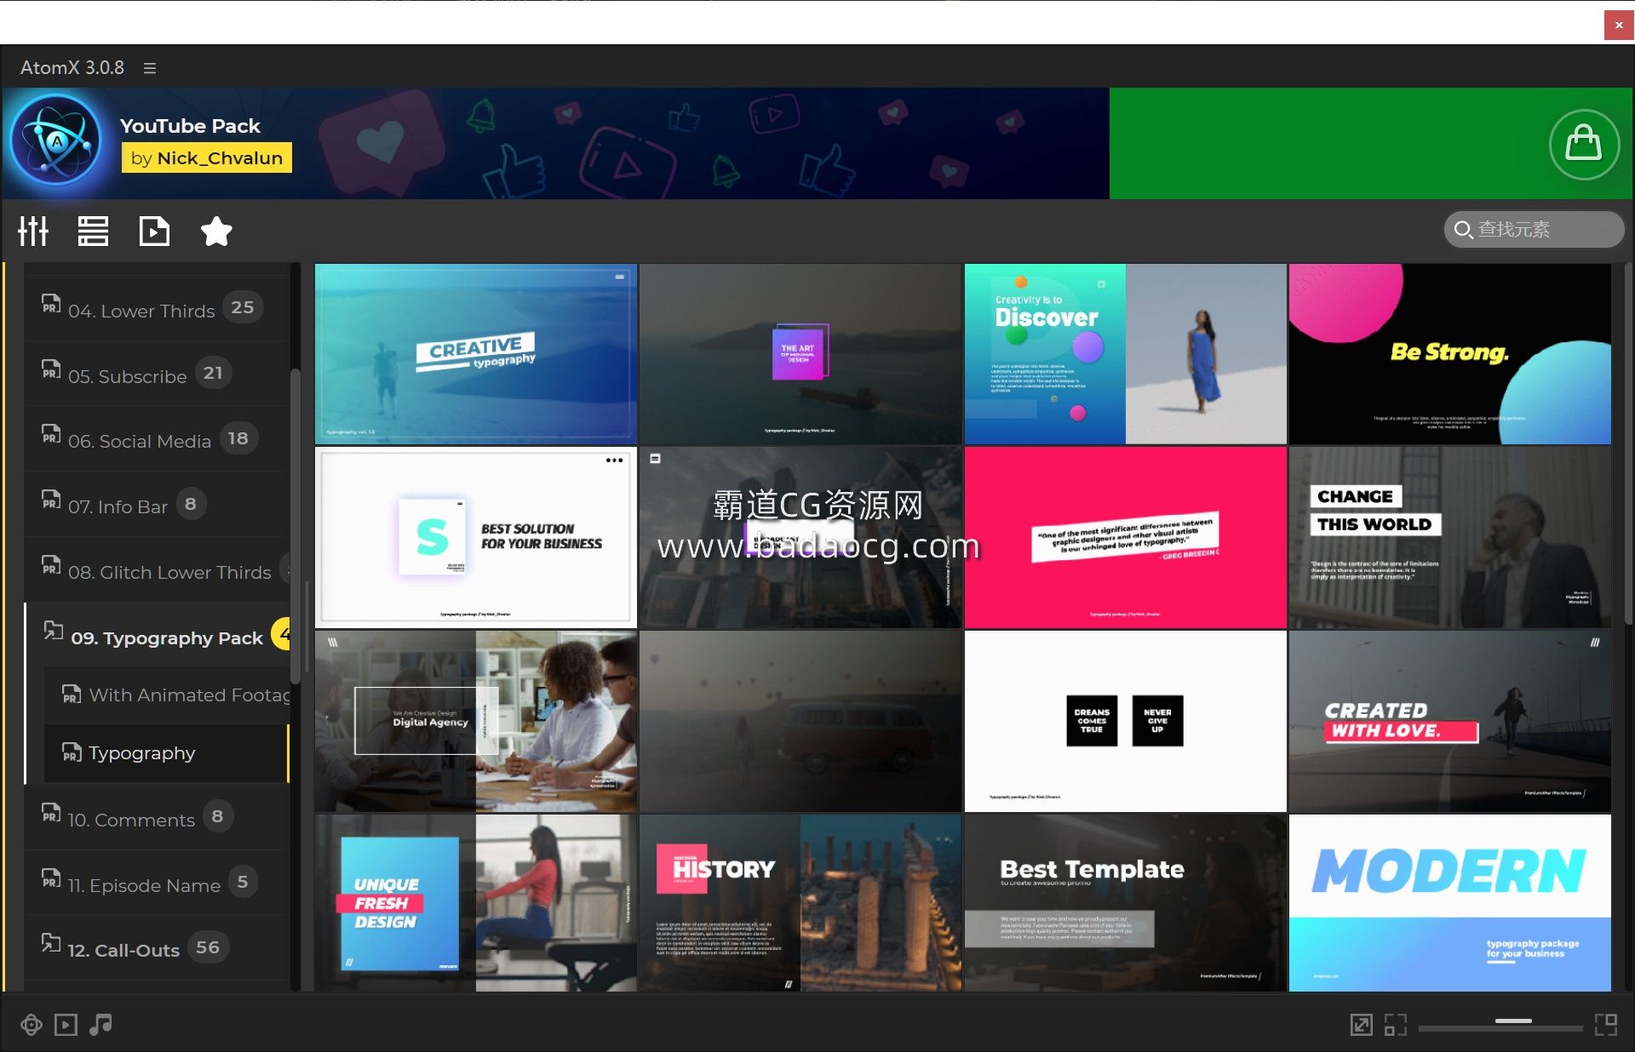Select the 04. Lower Thirds category

[157, 309]
